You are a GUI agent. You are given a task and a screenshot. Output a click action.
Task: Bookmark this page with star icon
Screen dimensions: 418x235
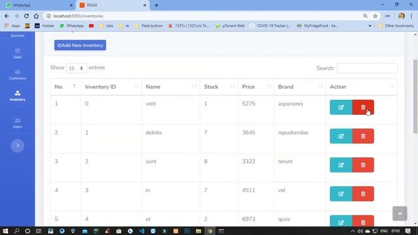(375, 16)
